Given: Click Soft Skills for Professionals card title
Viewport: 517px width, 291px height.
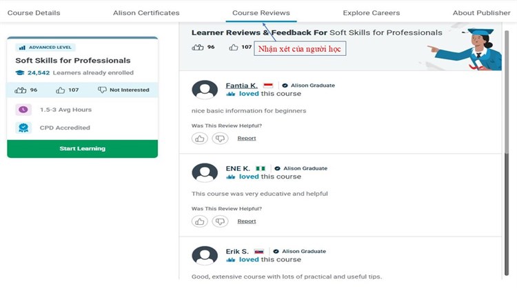Looking at the screenshot, I should click(73, 61).
